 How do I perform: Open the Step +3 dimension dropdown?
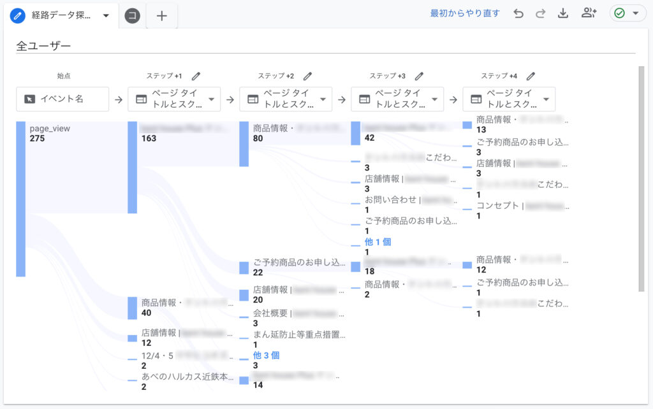397,99
